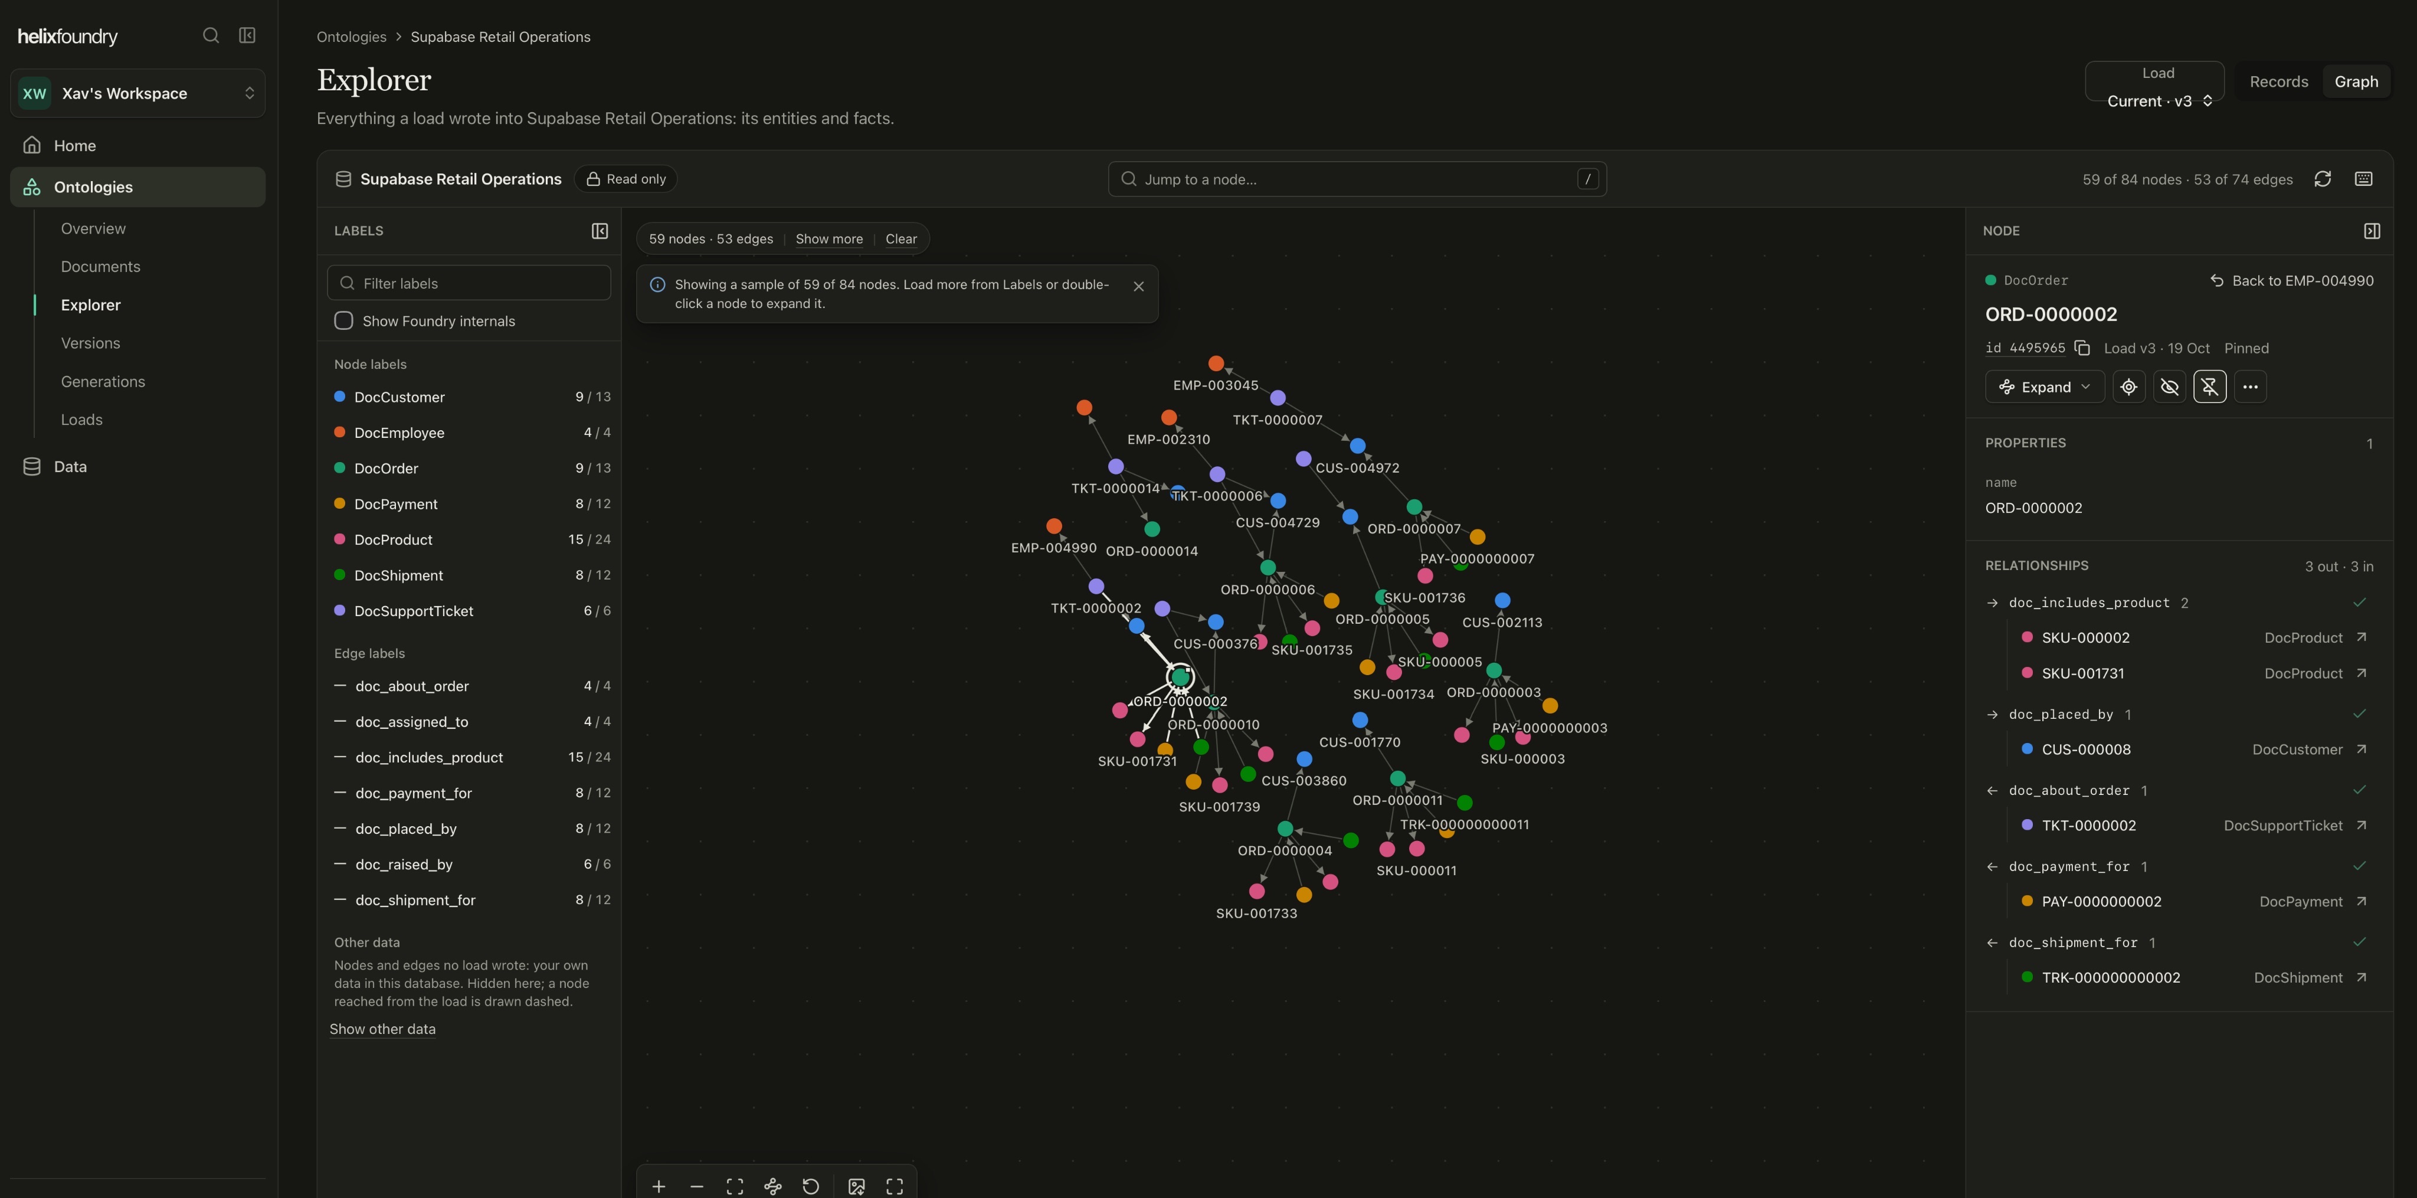Toggle doc_about_order relationship checkmark

2360,790
